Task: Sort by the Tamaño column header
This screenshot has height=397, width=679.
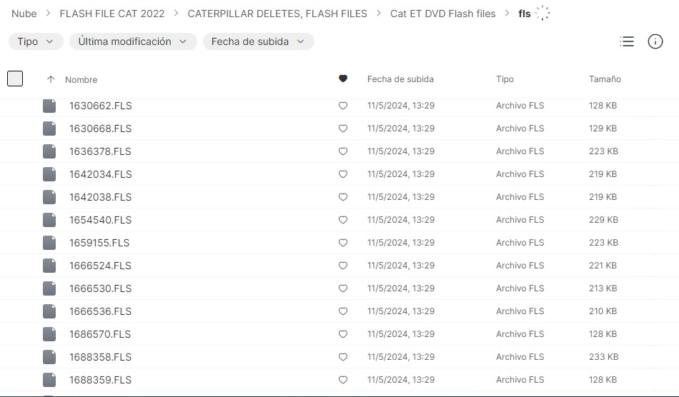Action: point(605,79)
